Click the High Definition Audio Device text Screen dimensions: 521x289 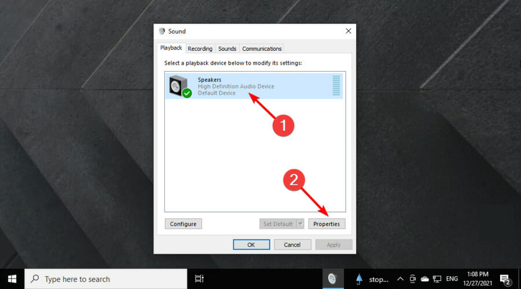tap(236, 86)
